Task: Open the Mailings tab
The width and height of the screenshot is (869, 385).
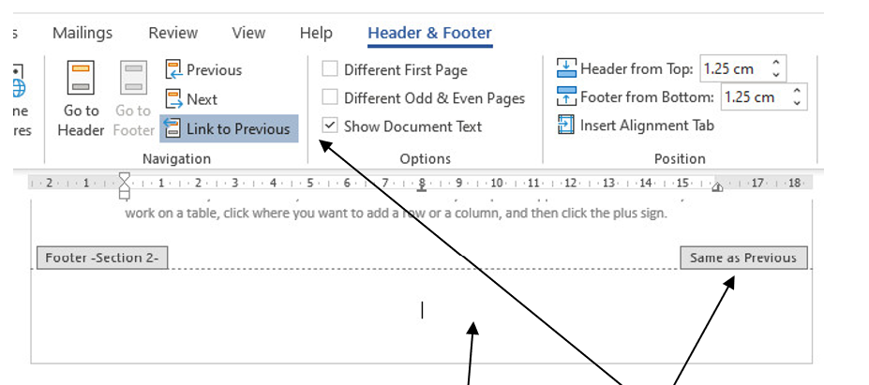Action: (x=82, y=33)
